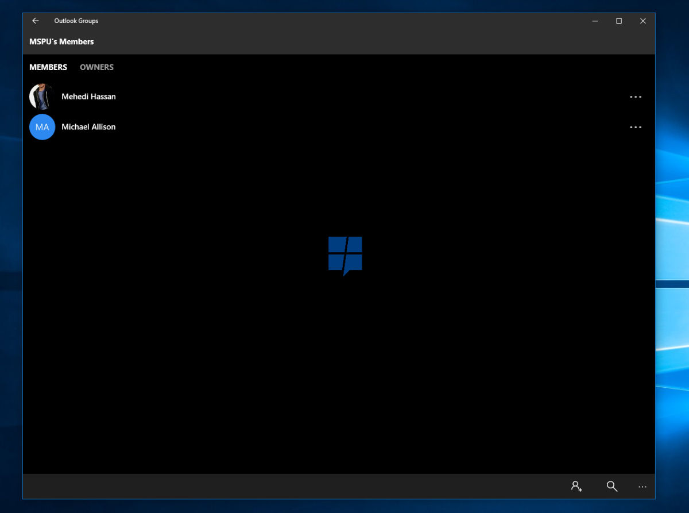Open options ellipsis for Mehedi Hassan
This screenshot has height=513, width=689.
[636, 97]
